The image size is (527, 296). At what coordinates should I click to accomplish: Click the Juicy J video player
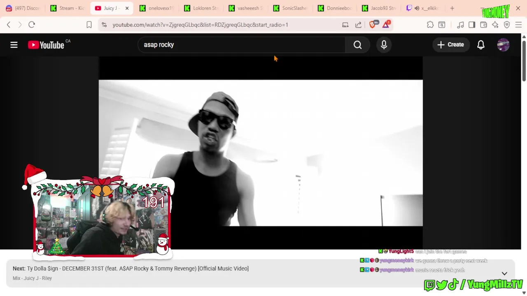(261, 153)
